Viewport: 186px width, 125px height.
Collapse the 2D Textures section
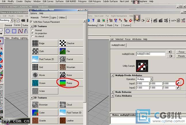(32, 26)
